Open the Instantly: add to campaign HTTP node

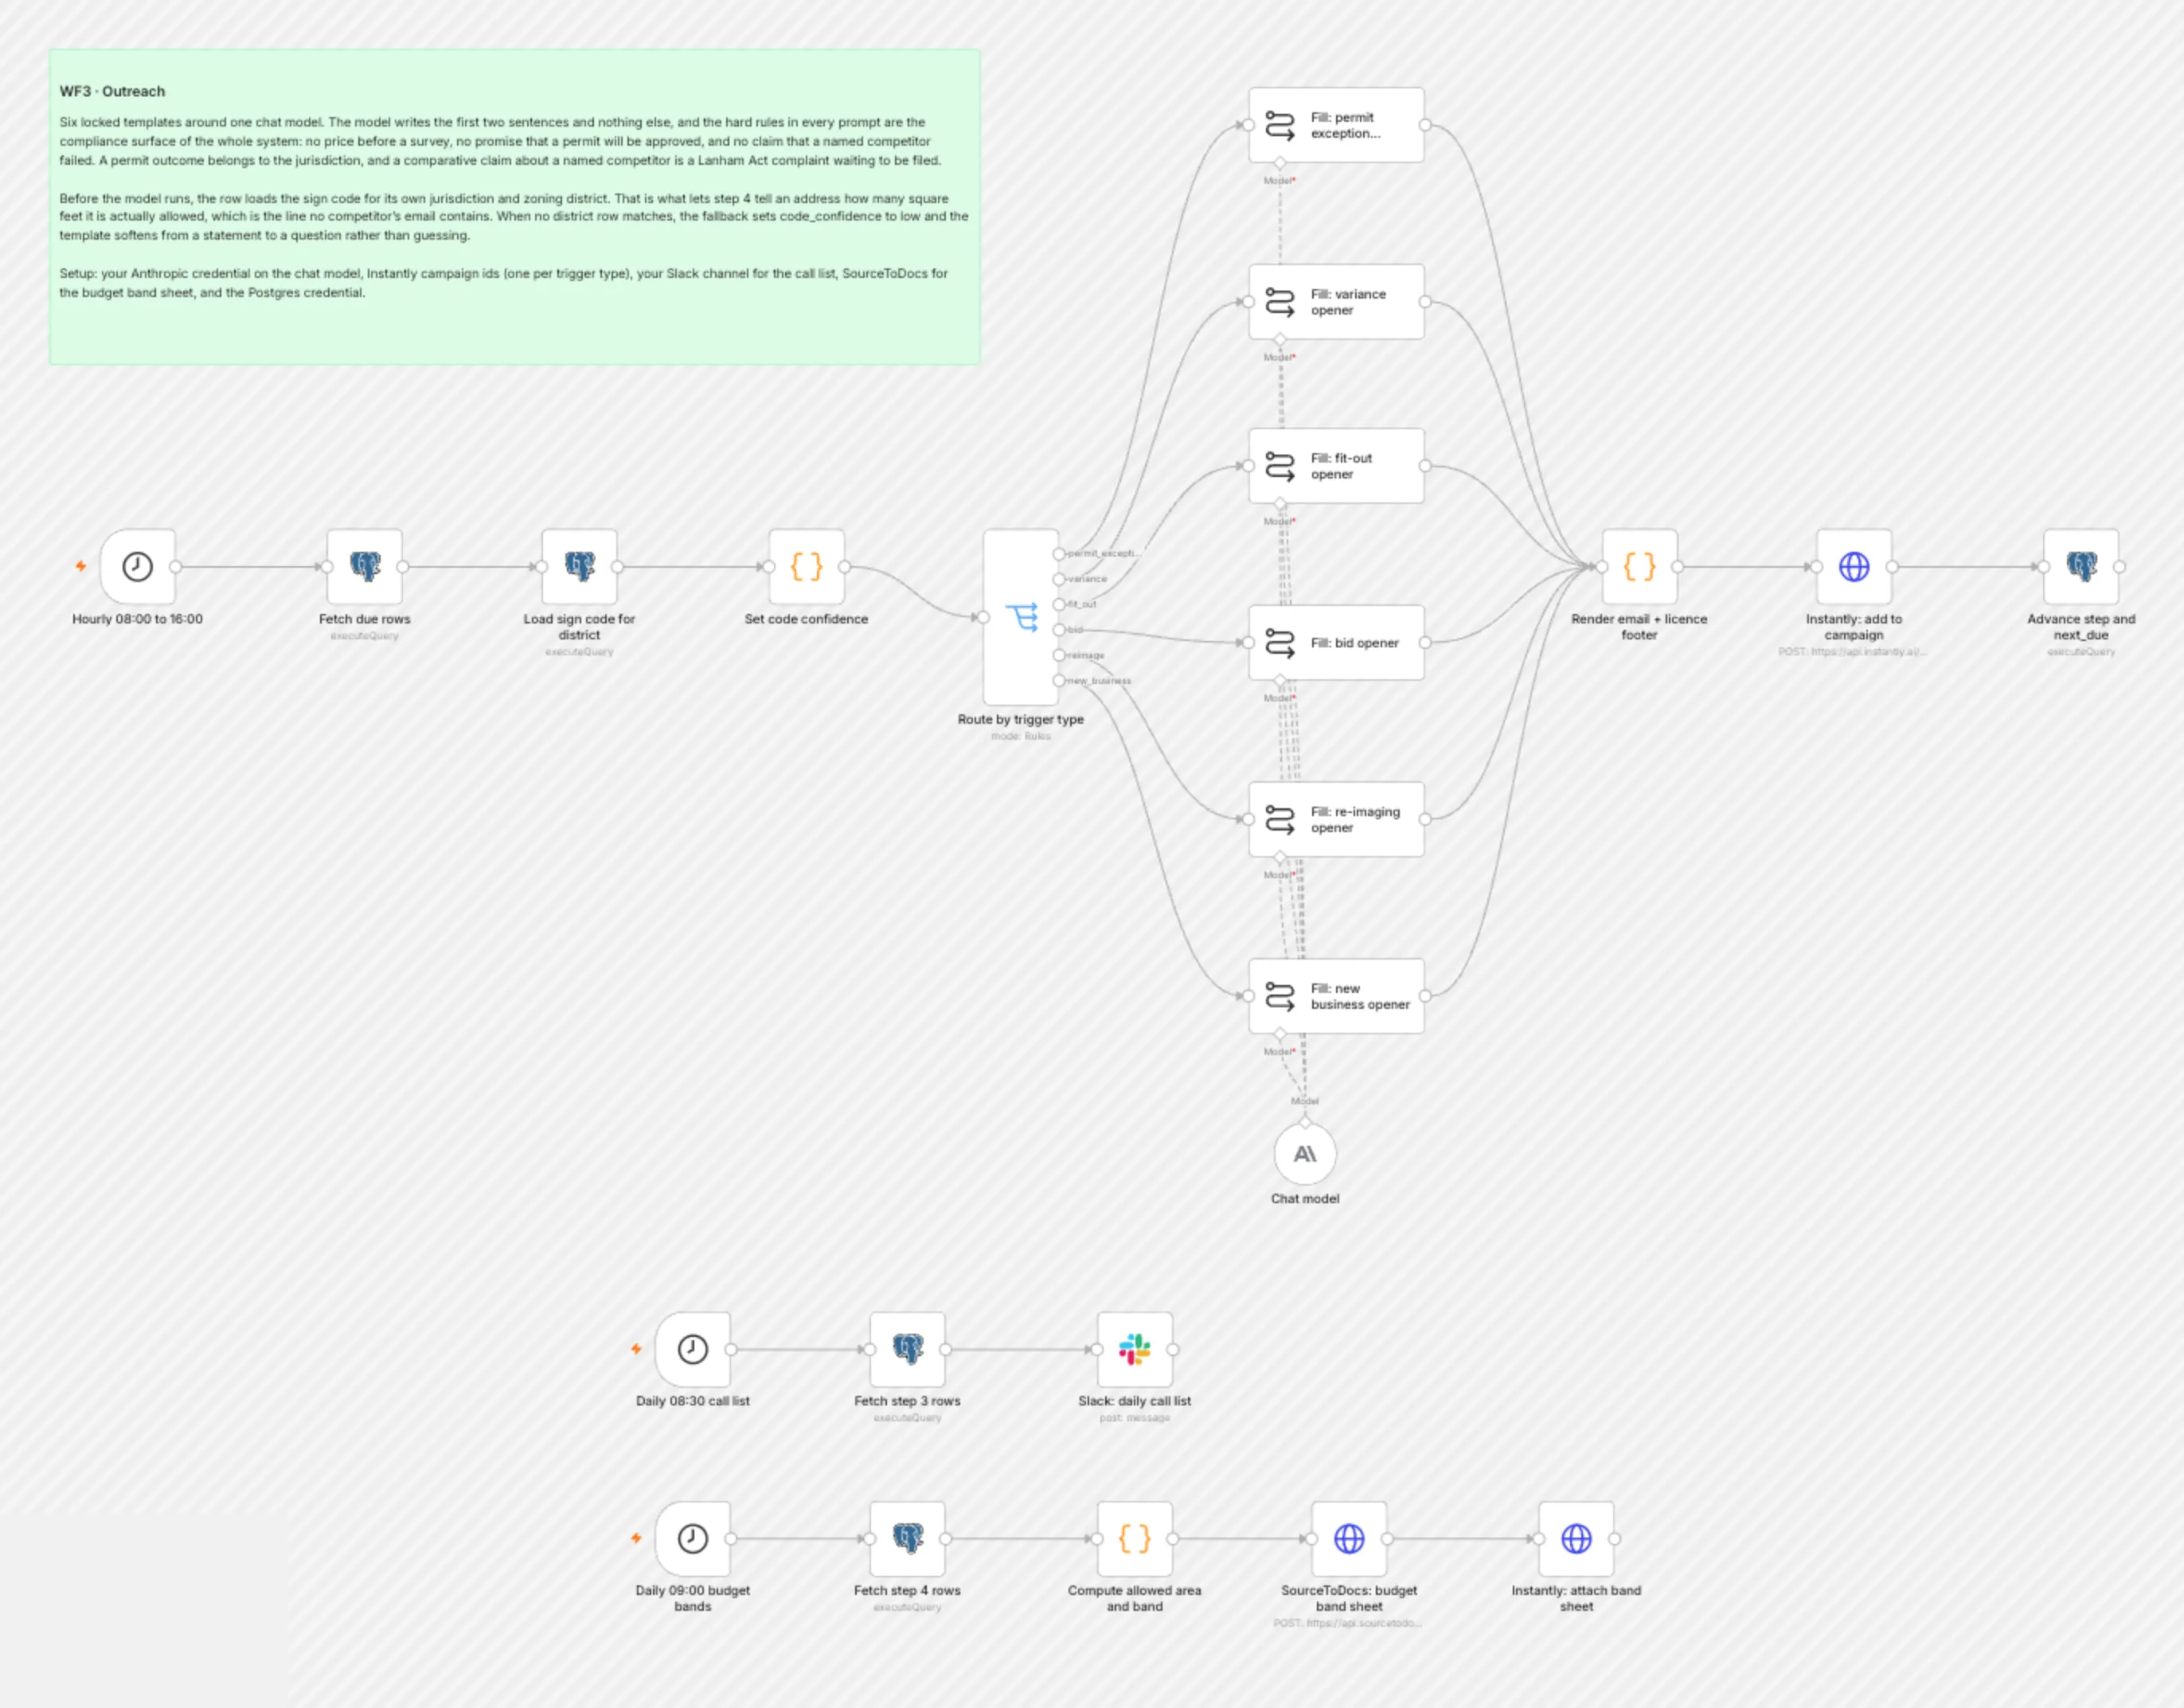[x=1854, y=566]
